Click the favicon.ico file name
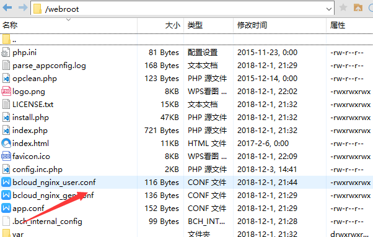Image resolution: width=373 pixels, height=237 pixels. point(32,157)
